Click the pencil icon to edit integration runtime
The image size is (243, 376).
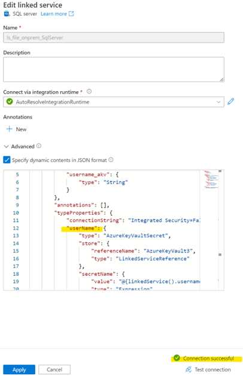tap(231, 101)
